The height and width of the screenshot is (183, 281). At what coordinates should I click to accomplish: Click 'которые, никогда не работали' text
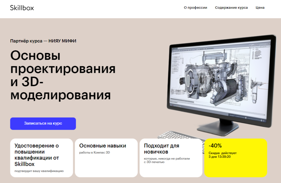(x=167, y=159)
